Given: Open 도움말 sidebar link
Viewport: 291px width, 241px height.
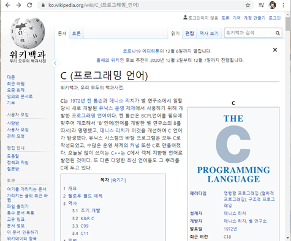Looking at the screenshot, I should 13,156.
